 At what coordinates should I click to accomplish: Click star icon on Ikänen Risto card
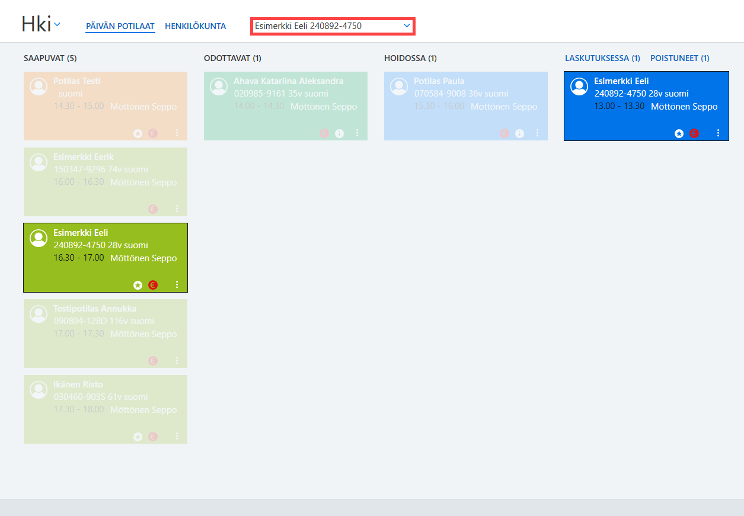[x=138, y=437]
